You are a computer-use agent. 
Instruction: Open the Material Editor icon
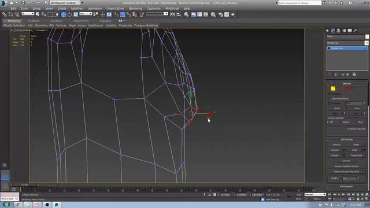[213, 14]
